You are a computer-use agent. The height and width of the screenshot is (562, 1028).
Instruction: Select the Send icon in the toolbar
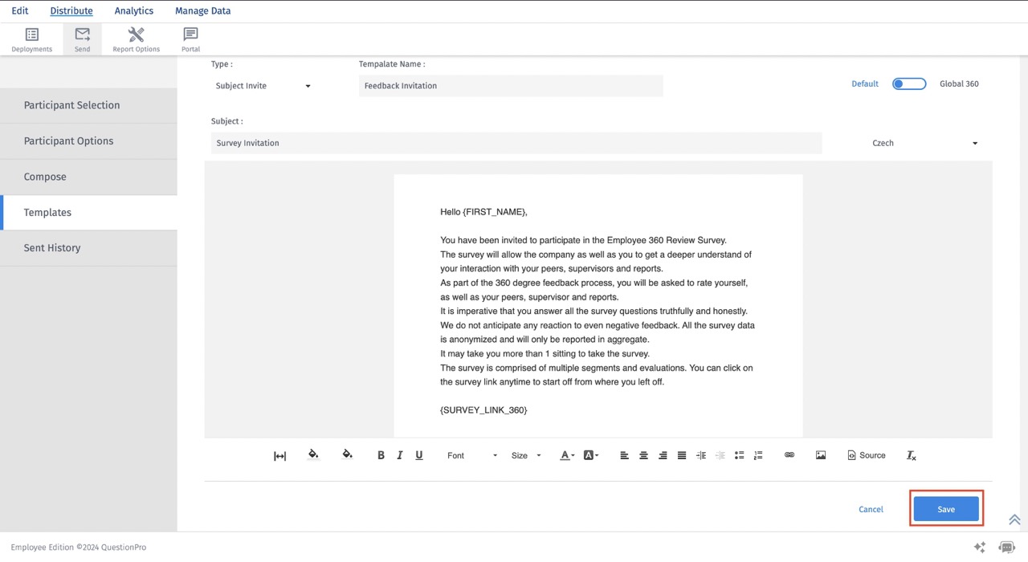click(x=81, y=37)
